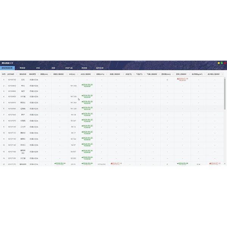Open the 蒸发量 tab
The image size is (227, 227).
pos(84,68)
